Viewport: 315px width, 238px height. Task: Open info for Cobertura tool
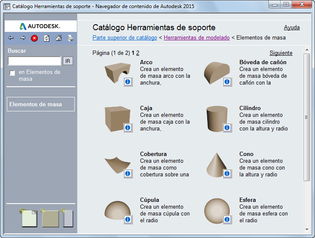point(128,174)
